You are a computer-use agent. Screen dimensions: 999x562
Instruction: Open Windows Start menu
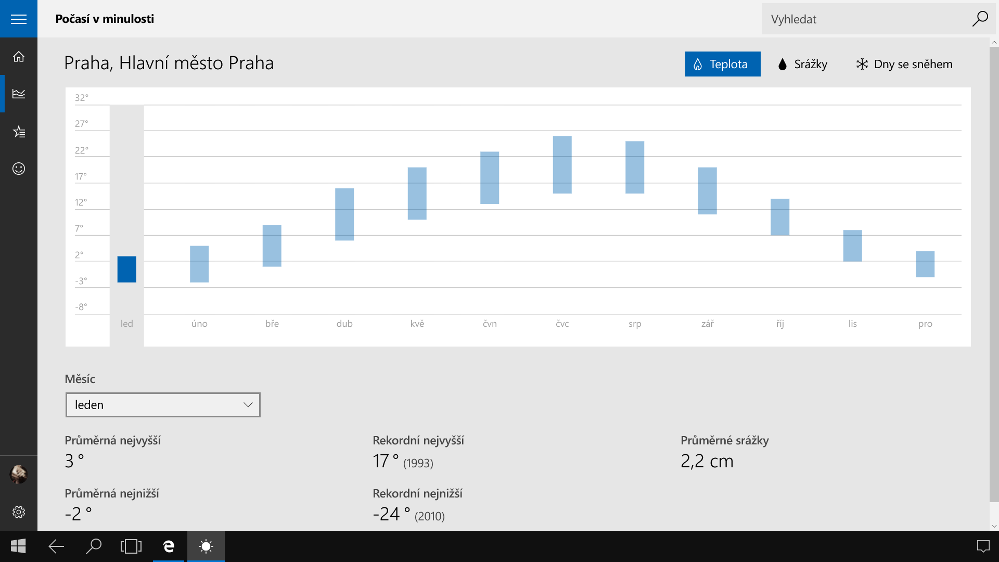[19, 546]
